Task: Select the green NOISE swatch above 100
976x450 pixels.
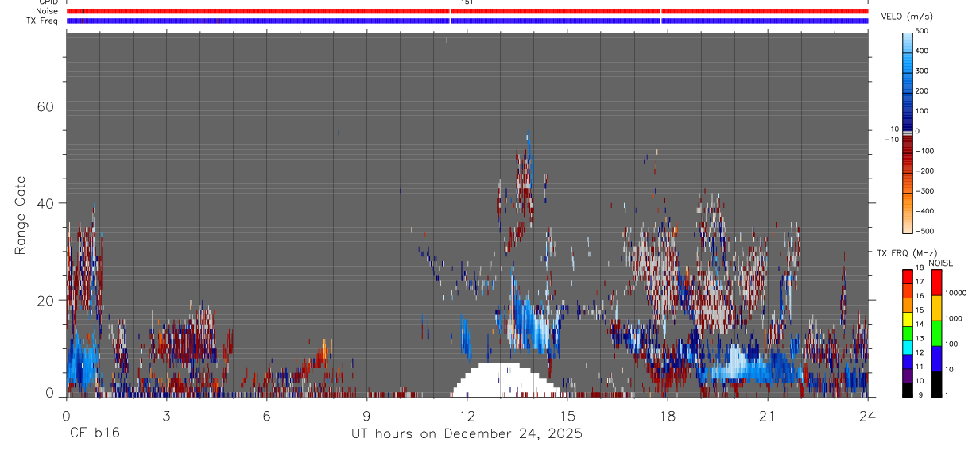Action: click(935, 333)
